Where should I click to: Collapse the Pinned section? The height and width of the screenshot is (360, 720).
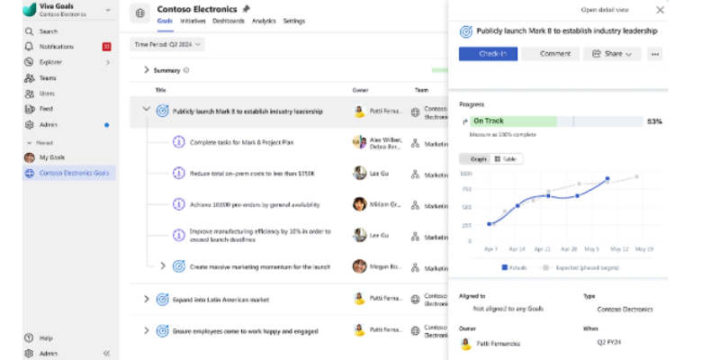[30, 143]
